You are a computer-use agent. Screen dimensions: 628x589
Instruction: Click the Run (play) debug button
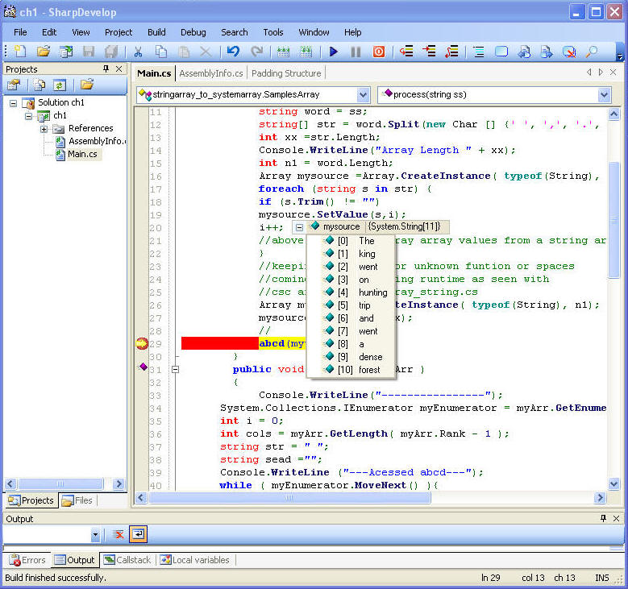point(334,52)
